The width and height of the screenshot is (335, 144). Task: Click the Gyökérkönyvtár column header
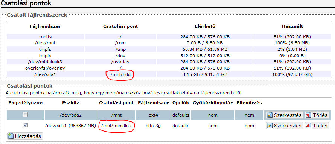213,103
